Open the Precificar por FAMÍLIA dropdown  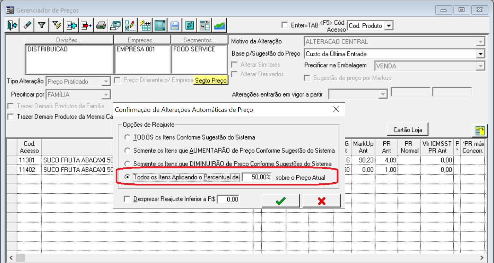106,95
